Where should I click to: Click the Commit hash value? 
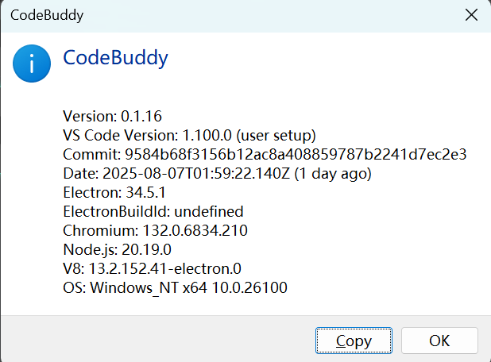[296, 155]
